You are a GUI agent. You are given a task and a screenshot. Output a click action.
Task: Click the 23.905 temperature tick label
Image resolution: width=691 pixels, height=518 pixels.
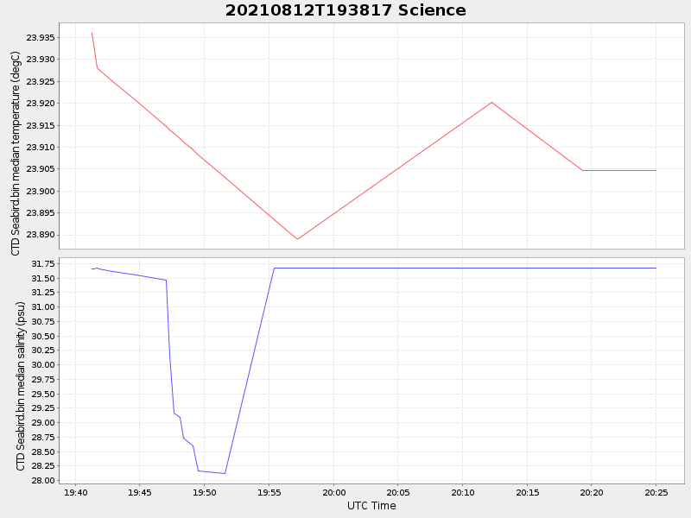[x=41, y=169]
